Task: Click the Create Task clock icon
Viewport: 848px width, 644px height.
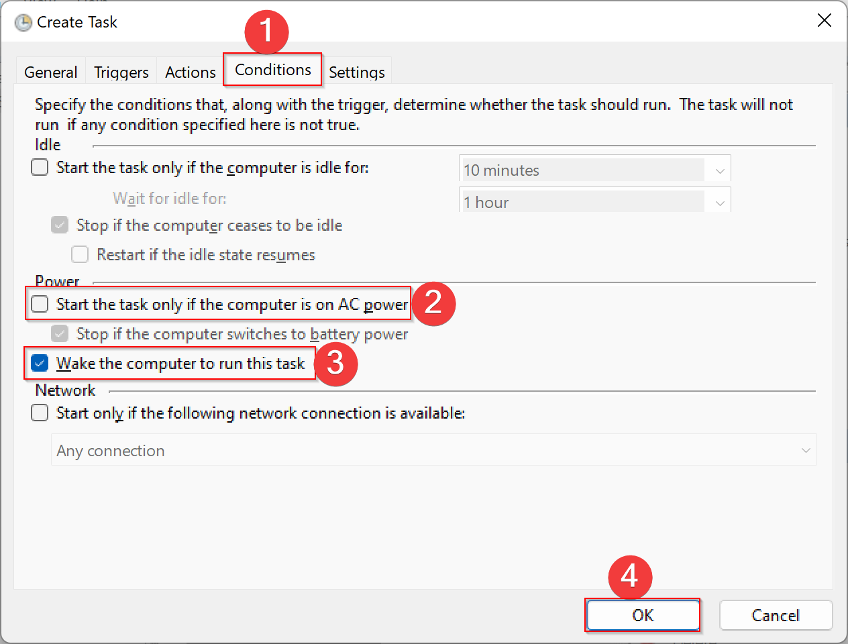Action: 23,23
